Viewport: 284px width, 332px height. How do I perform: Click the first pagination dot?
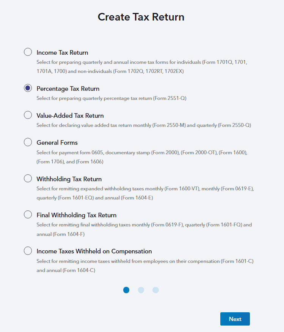(126, 290)
